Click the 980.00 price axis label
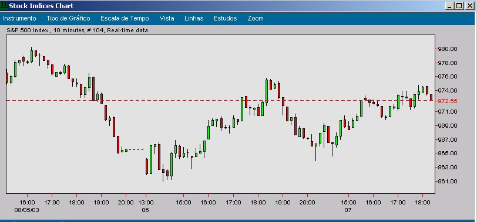Image resolution: width=477 pixels, height=222 pixels. coord(448,49)
